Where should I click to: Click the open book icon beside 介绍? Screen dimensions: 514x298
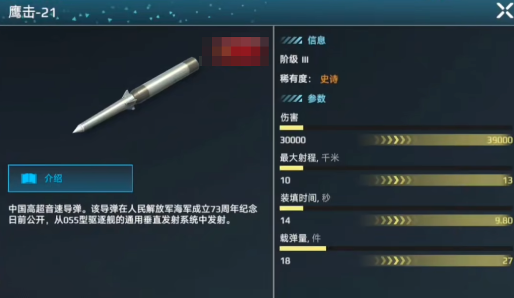point(29,178)
